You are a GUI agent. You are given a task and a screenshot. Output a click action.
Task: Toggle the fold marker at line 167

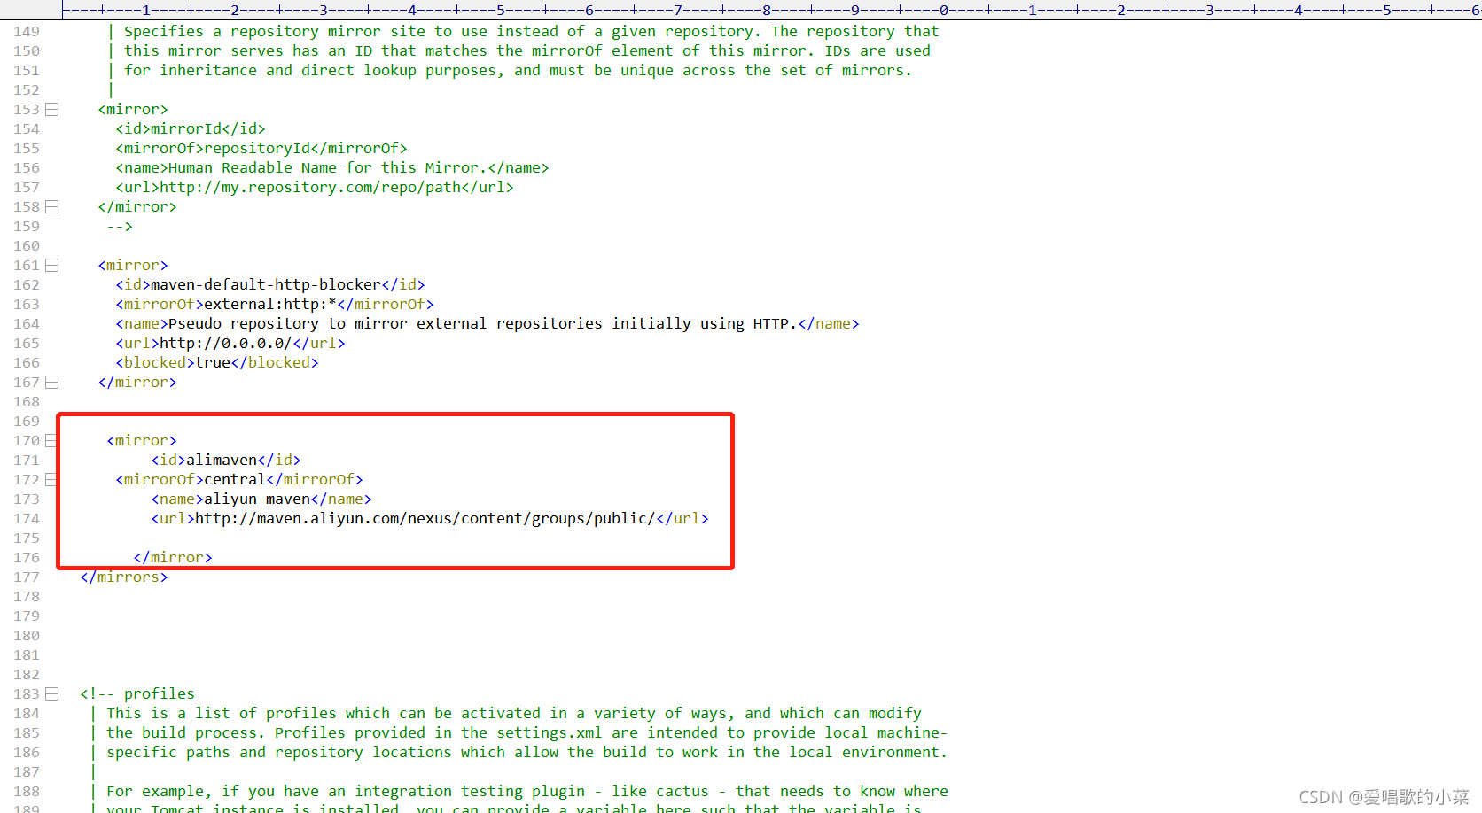[x=51, y=383]
